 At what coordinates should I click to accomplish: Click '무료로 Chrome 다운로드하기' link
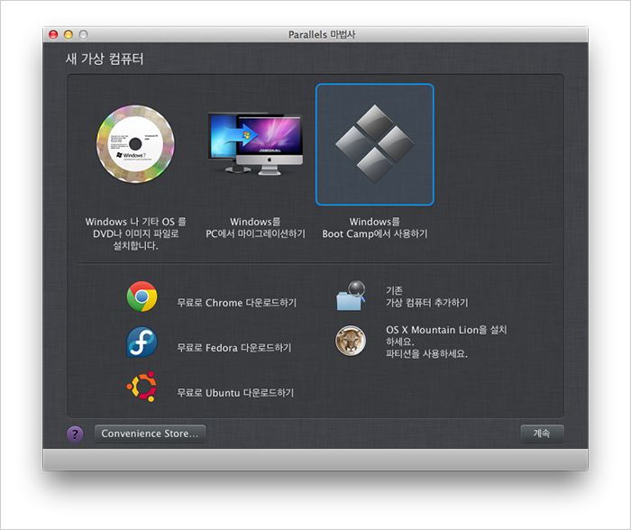[x=236, y=303]
